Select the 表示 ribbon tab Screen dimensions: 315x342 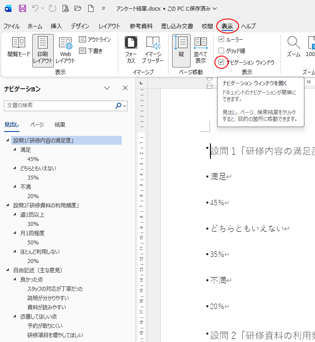coord(227,26)
